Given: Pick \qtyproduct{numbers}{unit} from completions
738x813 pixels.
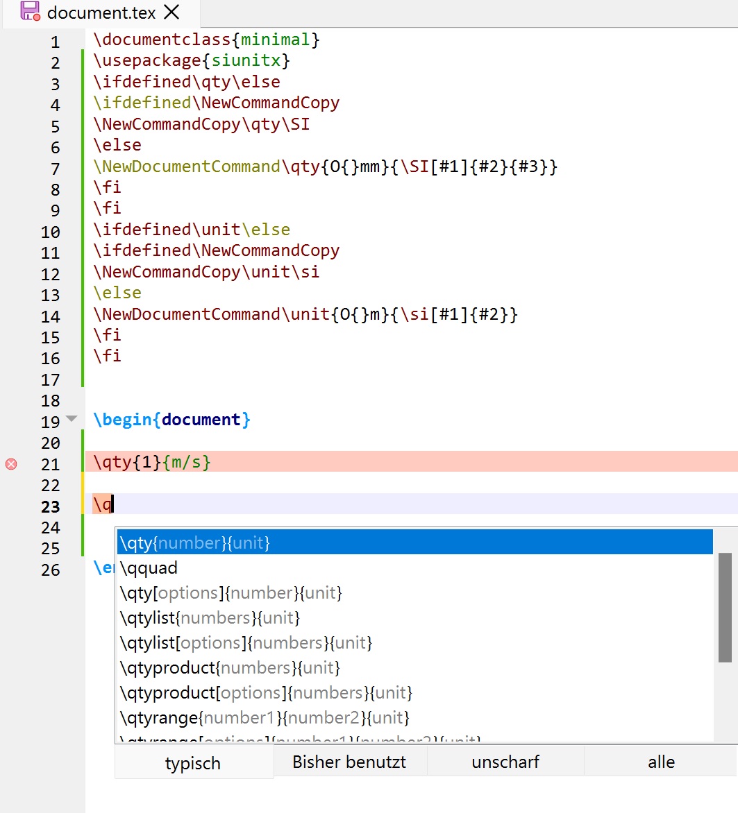Looking at the screenshot, I should (x=229, y=668).
